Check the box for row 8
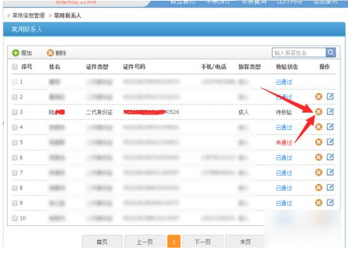348x254 pixels. tap(15, 188)
